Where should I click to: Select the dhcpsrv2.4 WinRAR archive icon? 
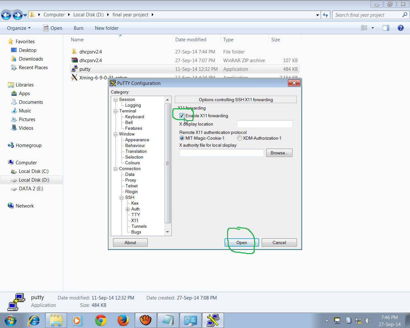click(x=74, y=60)
